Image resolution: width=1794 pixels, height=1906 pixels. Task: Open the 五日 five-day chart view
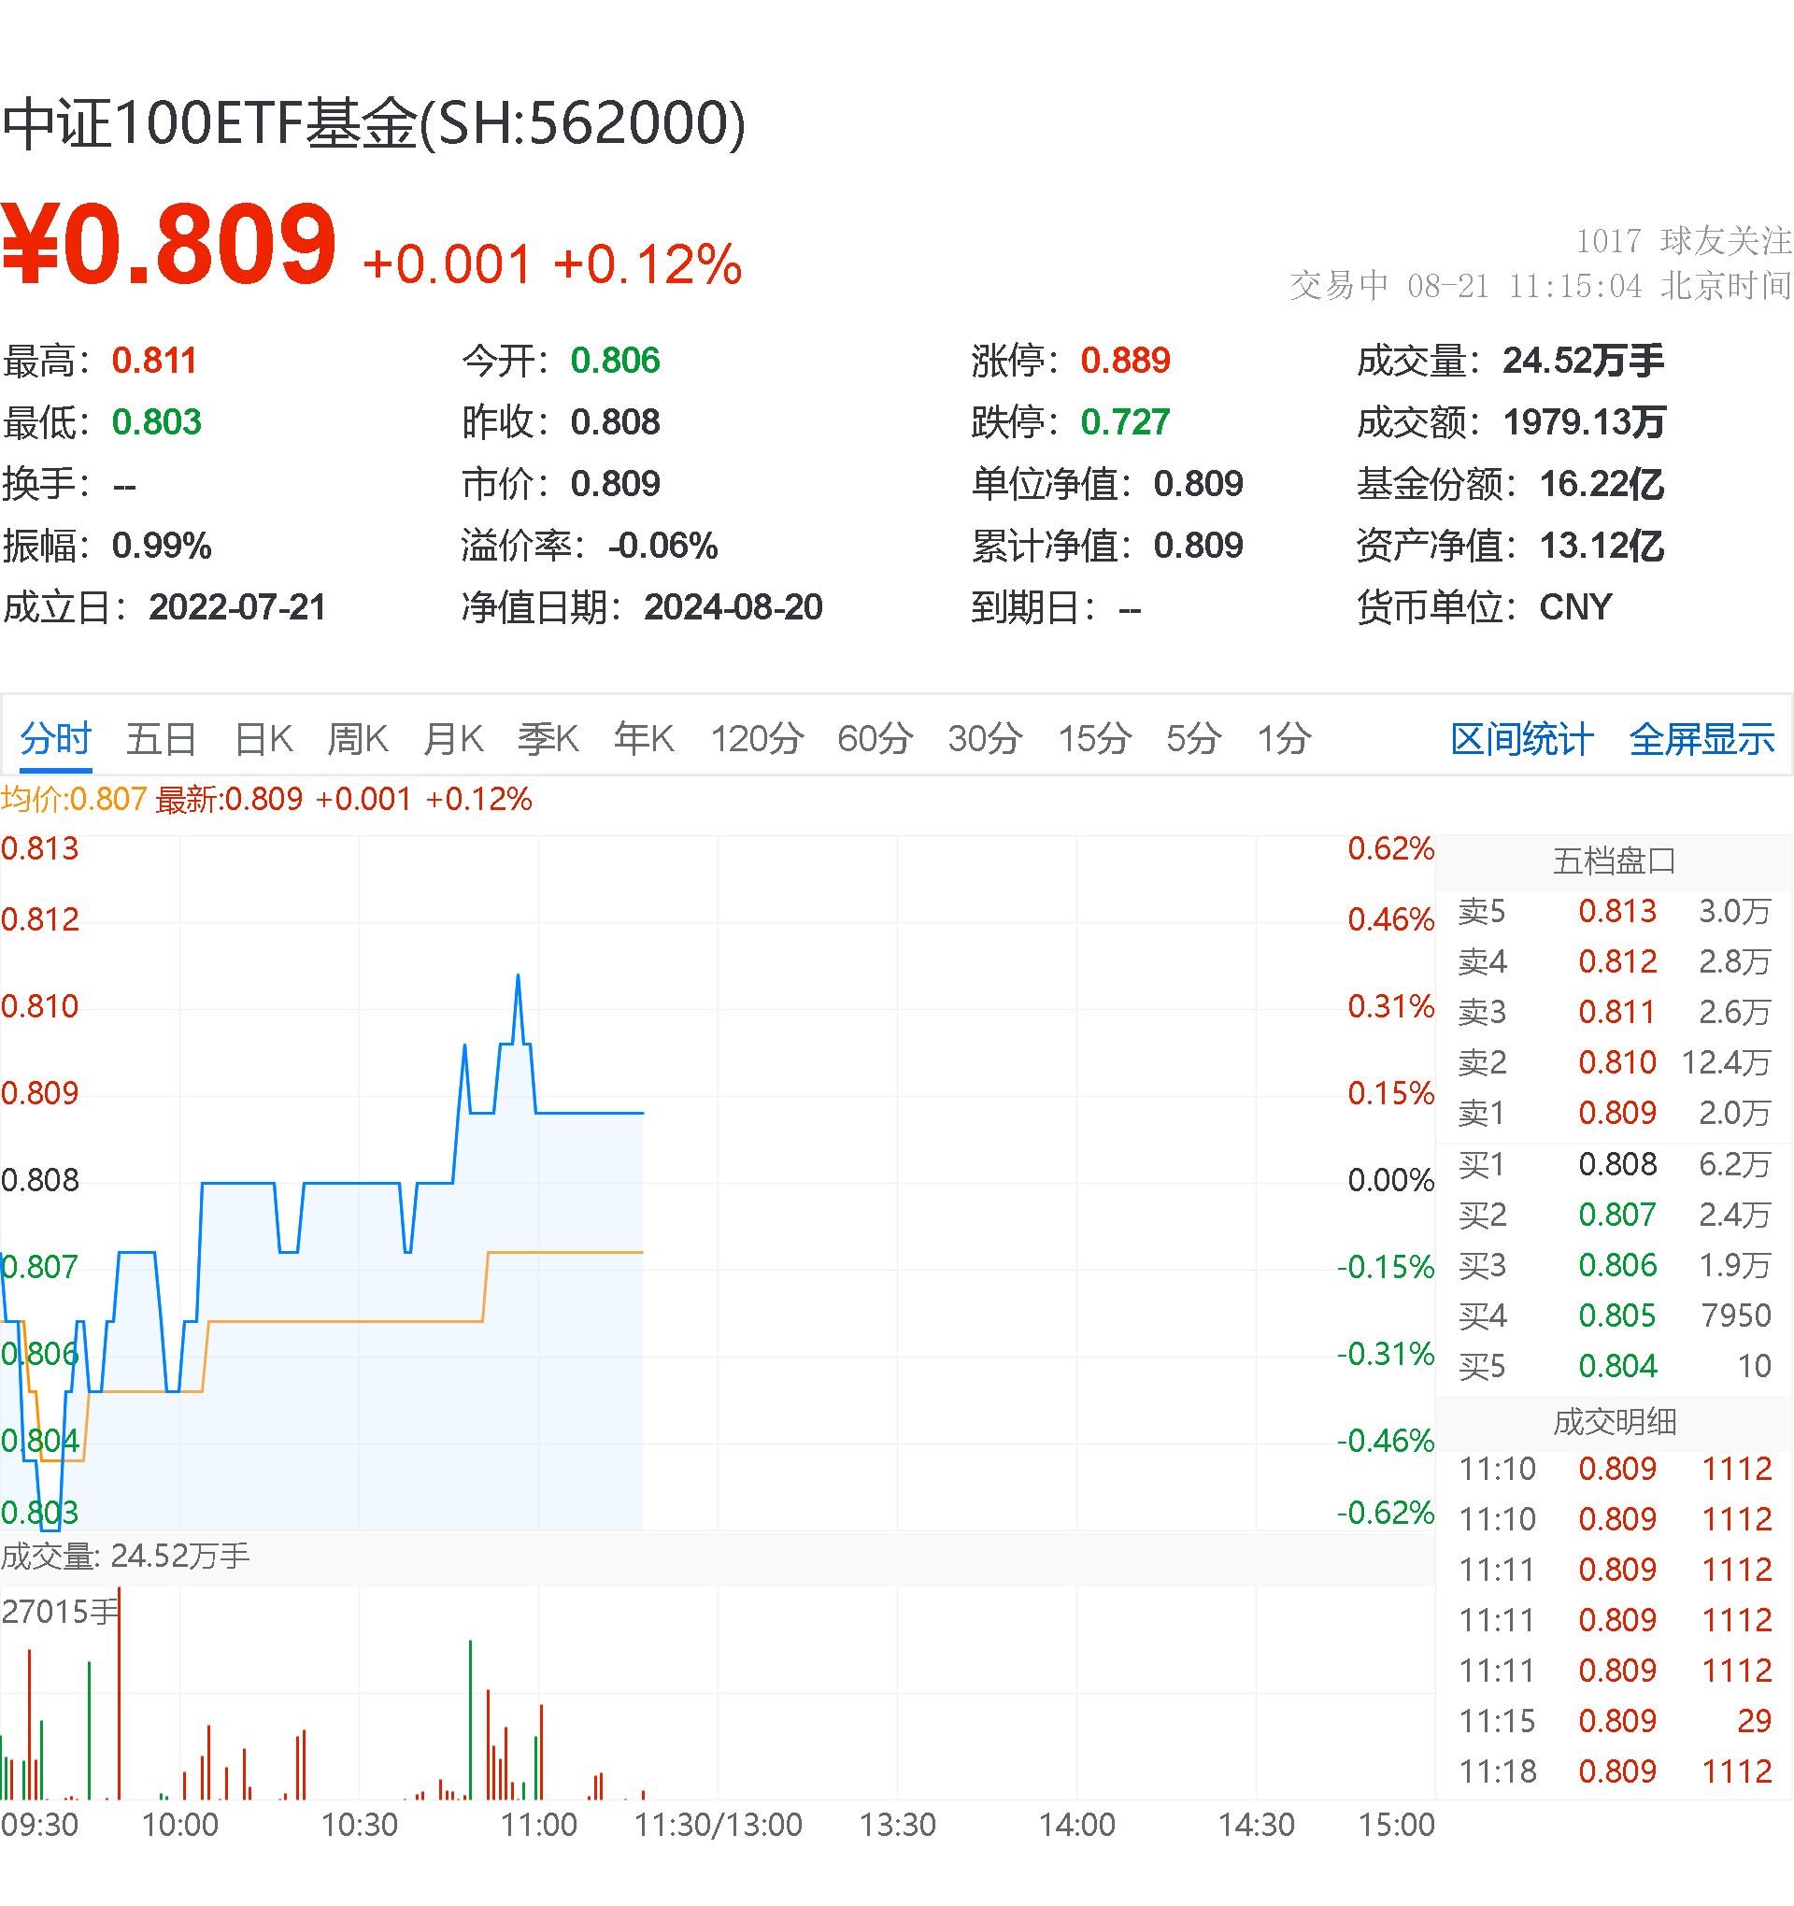(x=161, y=739)
